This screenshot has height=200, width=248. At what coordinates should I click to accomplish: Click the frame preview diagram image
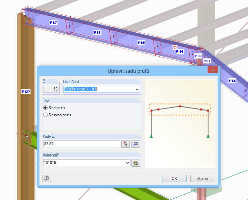180,123
